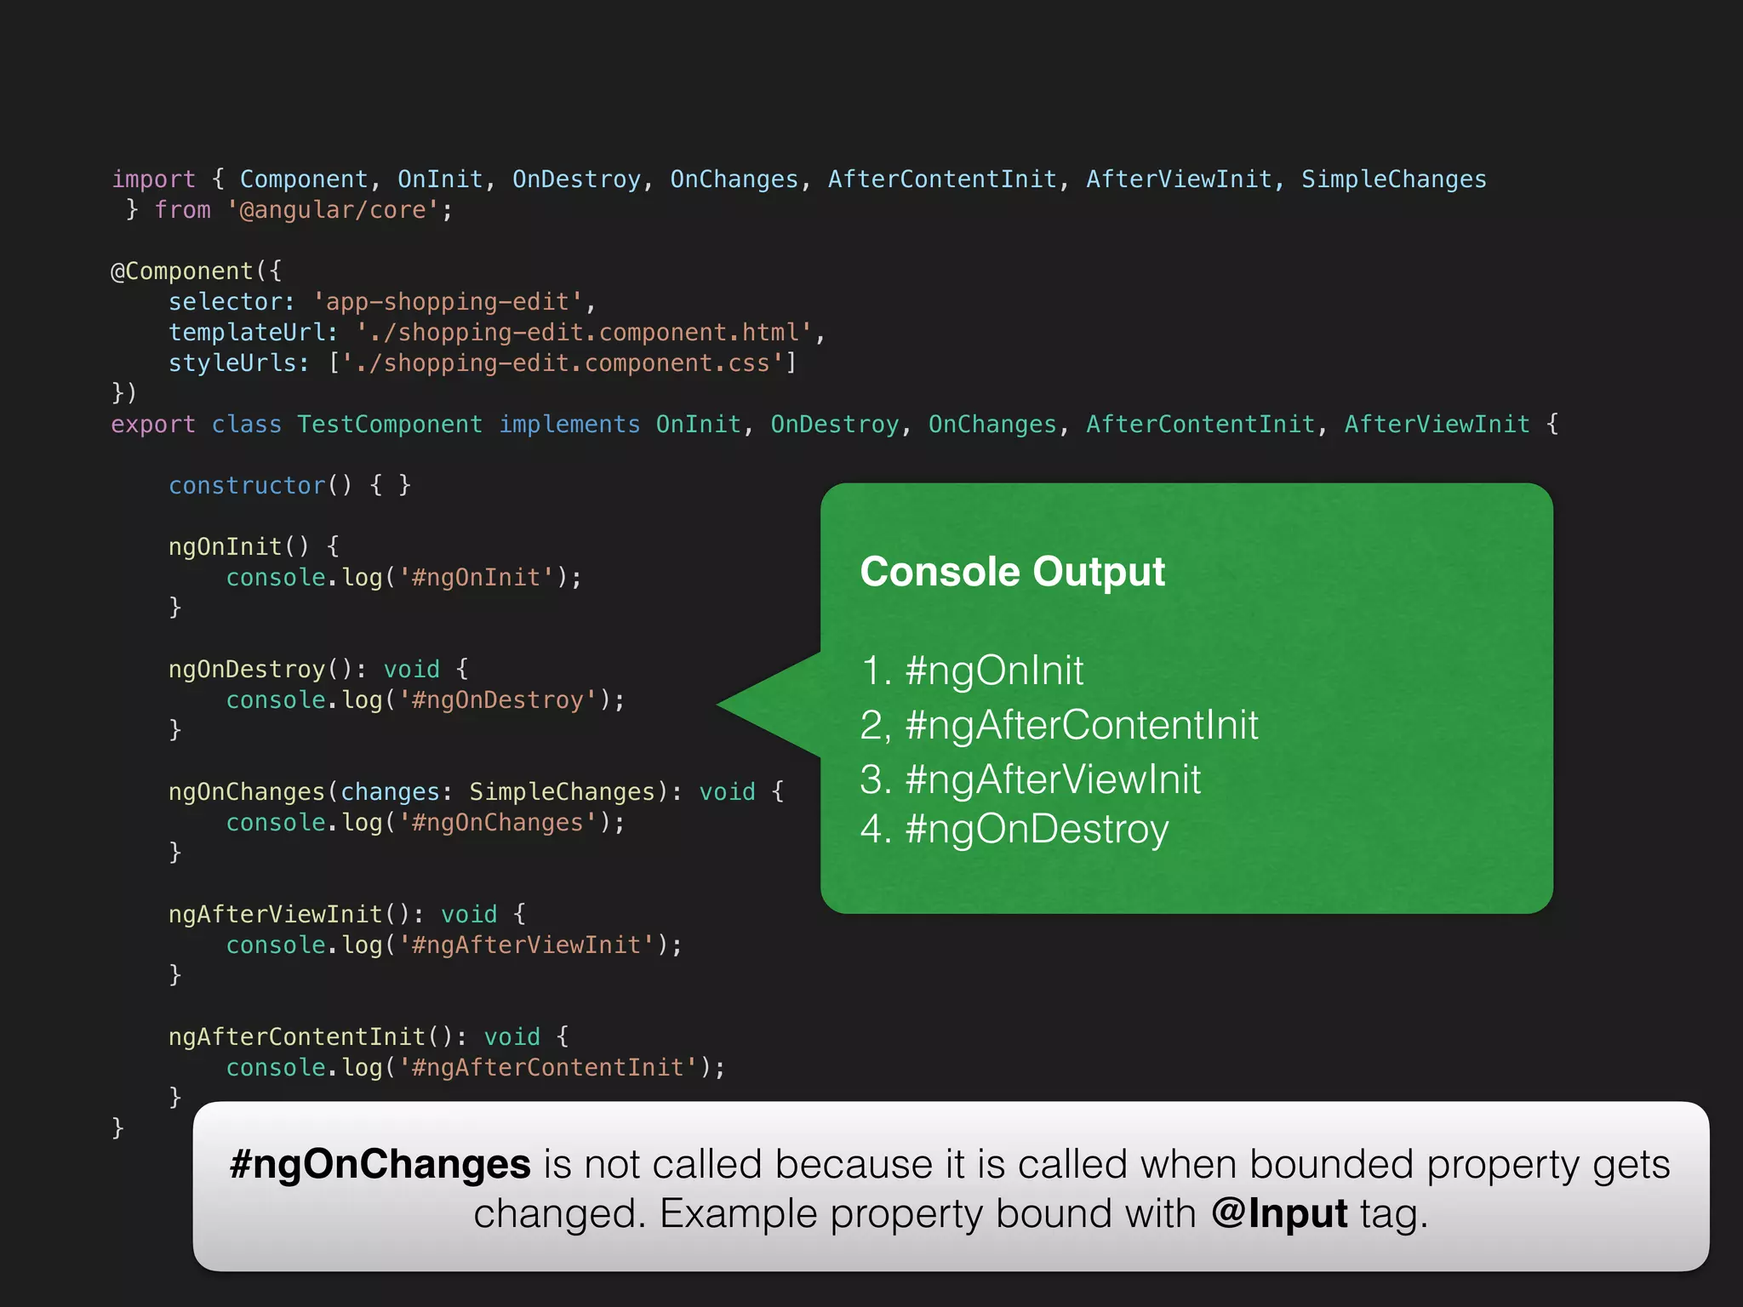Click the 'Console Output' heading
The image size is (1743, 1307).
tap(1012, 572)
